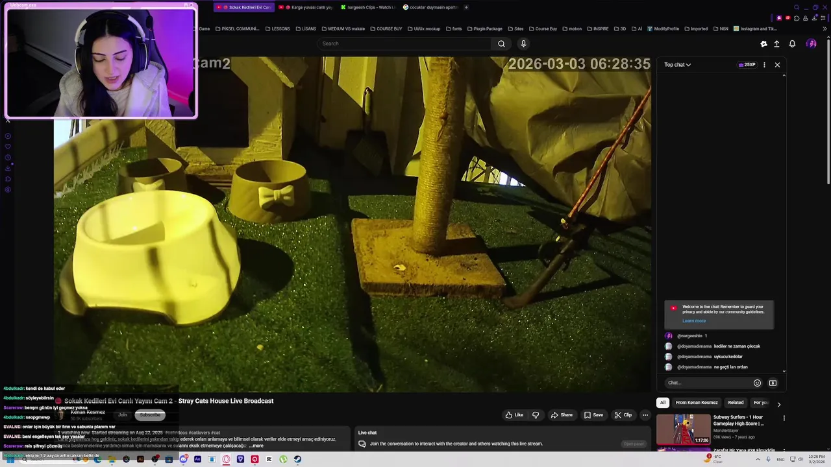Select the Related chip

coord(736,403)
